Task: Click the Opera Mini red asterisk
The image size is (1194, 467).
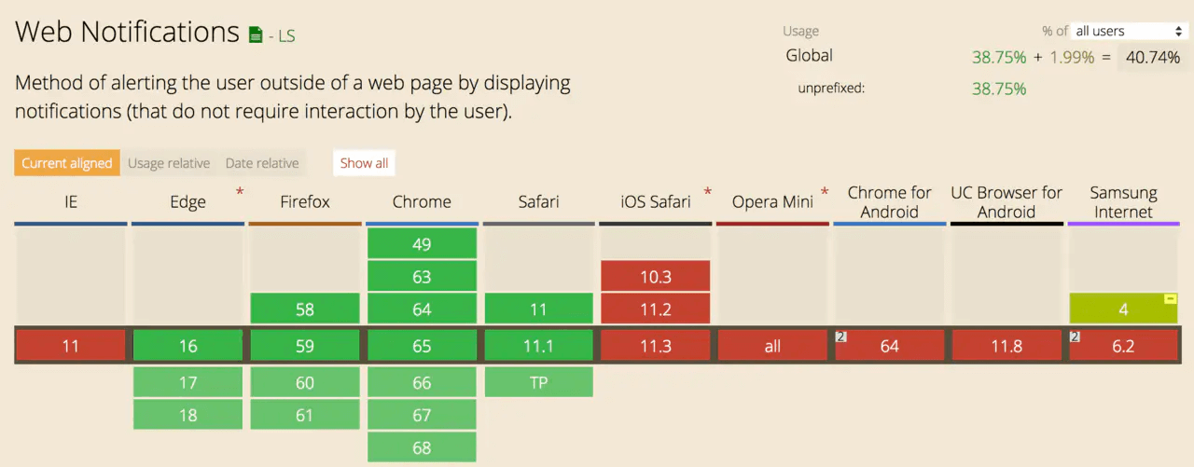Action: point(824,192)
